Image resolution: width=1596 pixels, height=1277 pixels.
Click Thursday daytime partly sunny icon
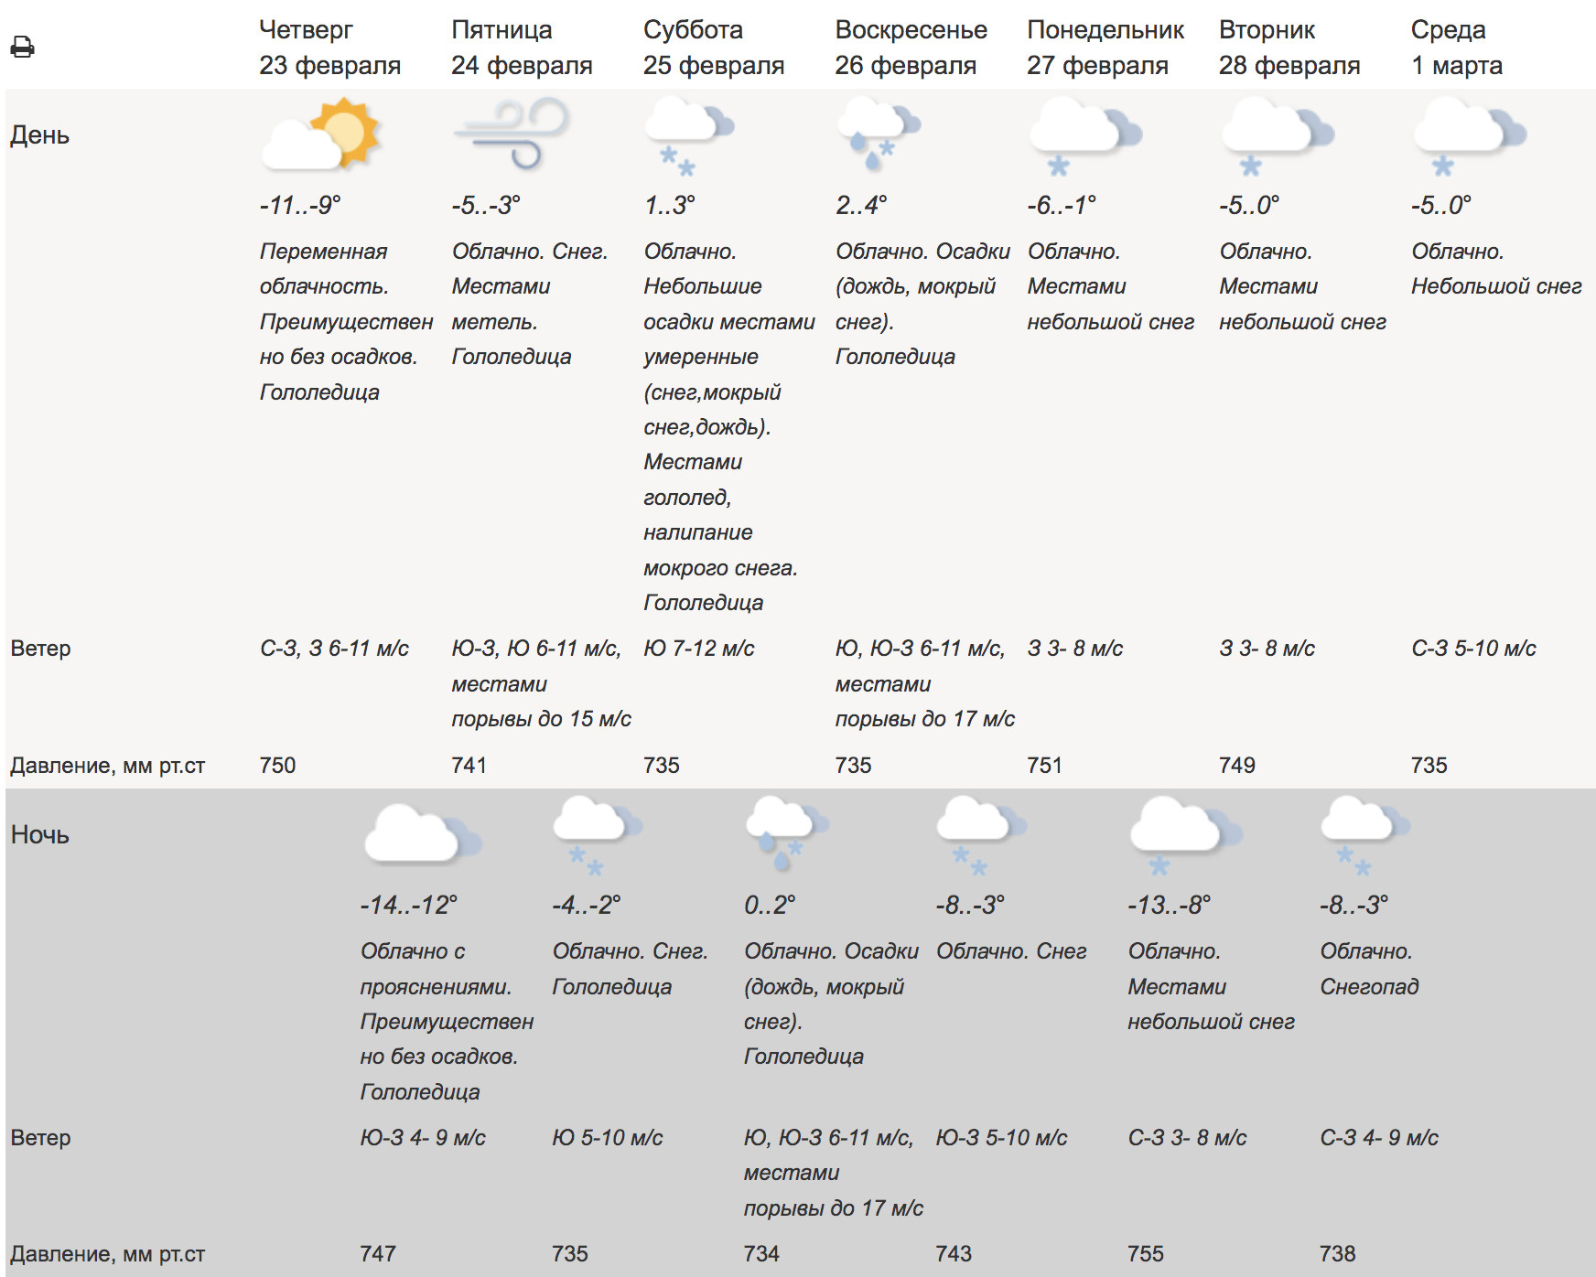[320, 134]
